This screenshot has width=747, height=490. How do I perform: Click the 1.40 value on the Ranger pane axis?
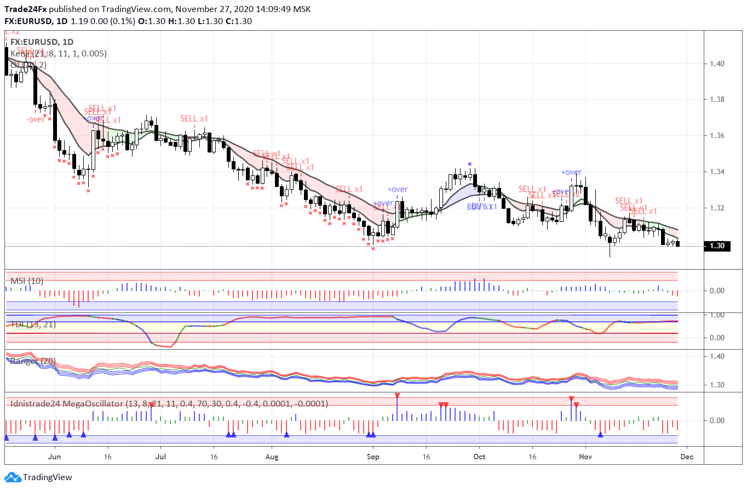(x=718, y=356)
